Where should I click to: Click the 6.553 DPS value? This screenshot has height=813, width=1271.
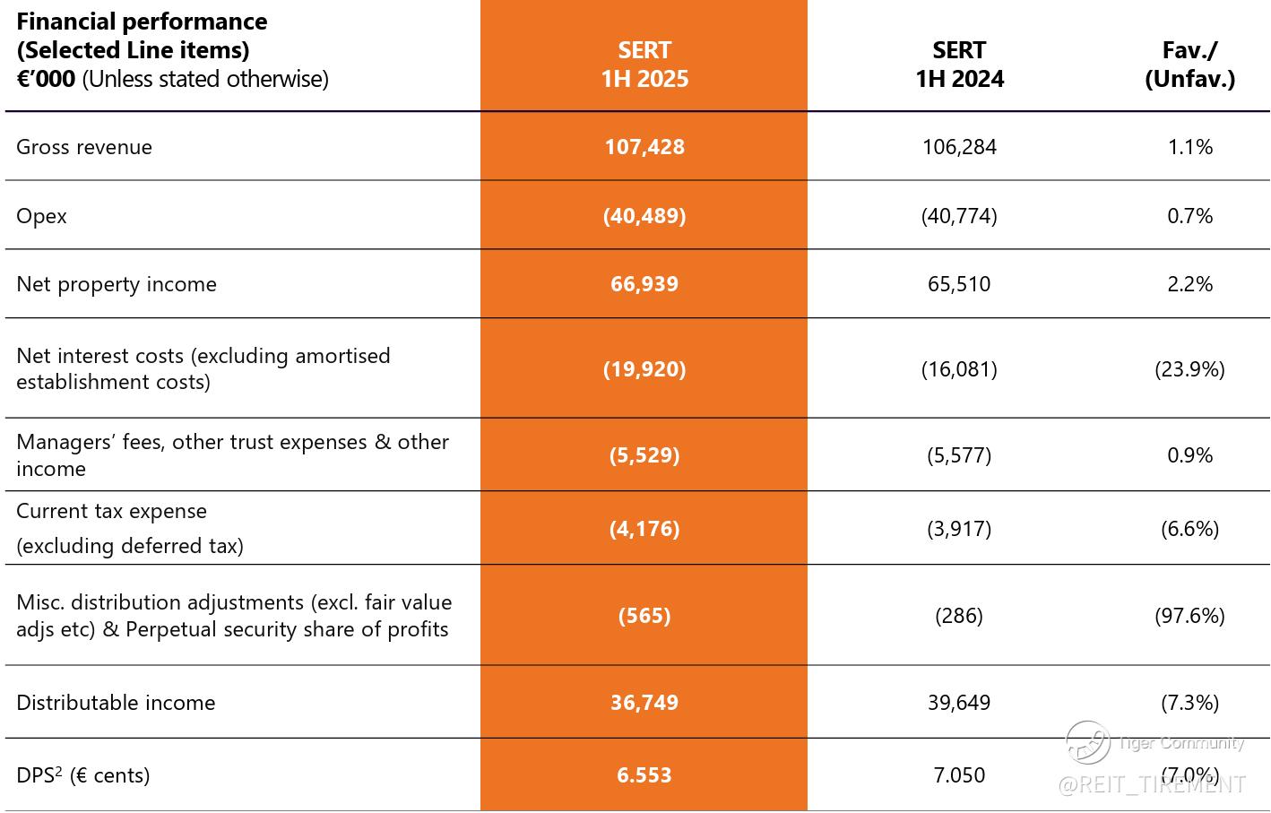644,775
